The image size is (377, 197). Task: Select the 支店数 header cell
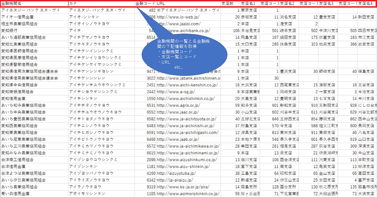(x=230, y=4)
